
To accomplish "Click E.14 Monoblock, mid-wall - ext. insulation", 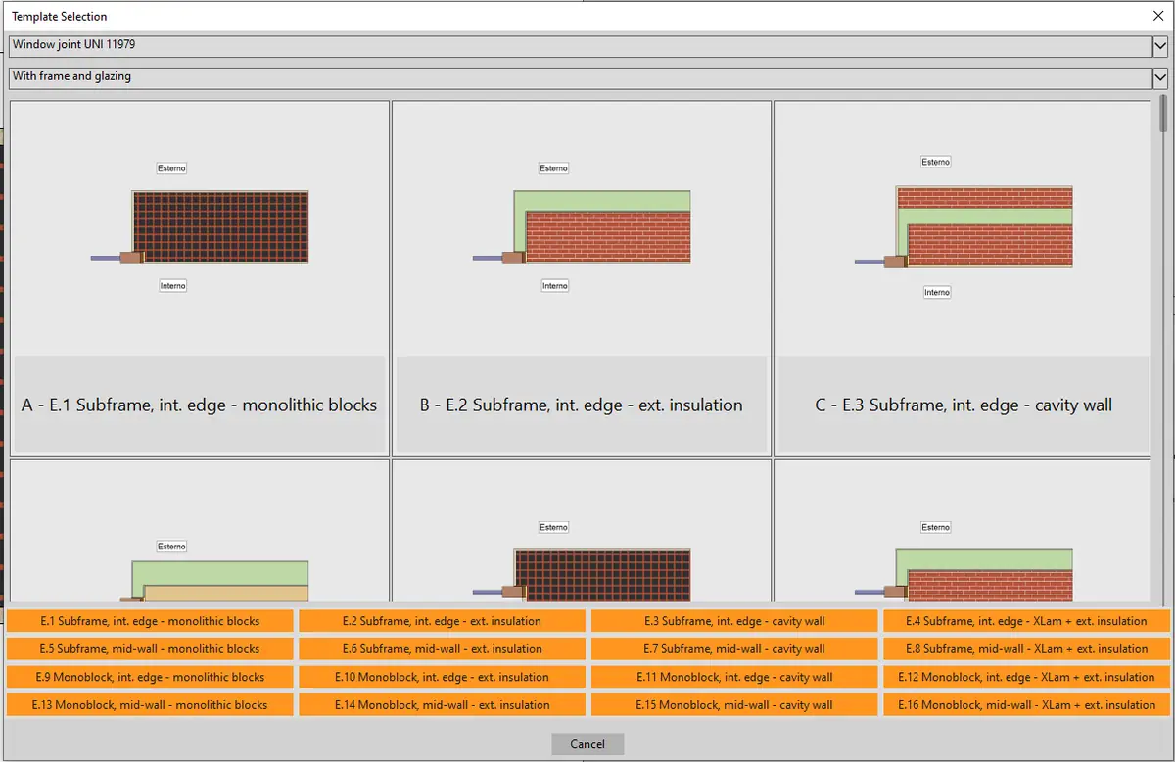I will coord(442,705).
